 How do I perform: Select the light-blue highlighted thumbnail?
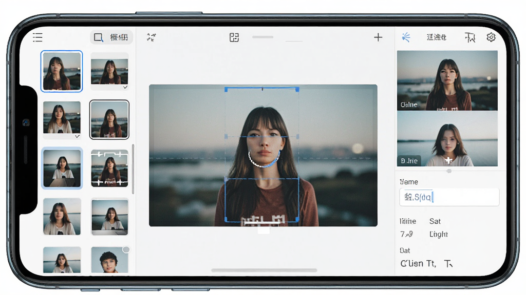coord(62,168)
